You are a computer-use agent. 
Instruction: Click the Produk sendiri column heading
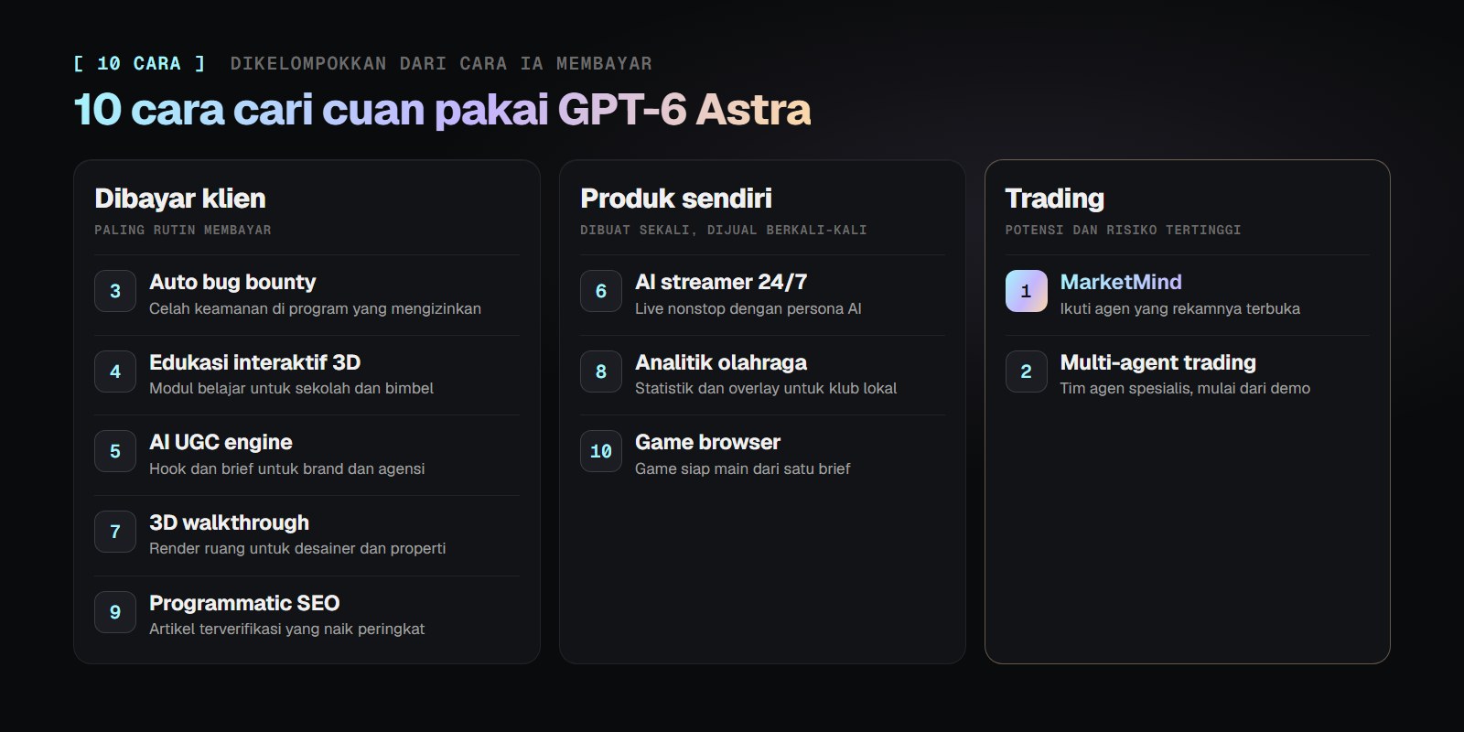point(676,199)
